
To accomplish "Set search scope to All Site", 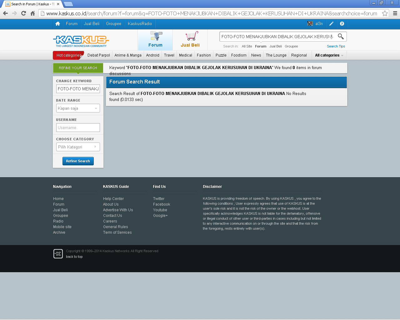I will [247, 46].
